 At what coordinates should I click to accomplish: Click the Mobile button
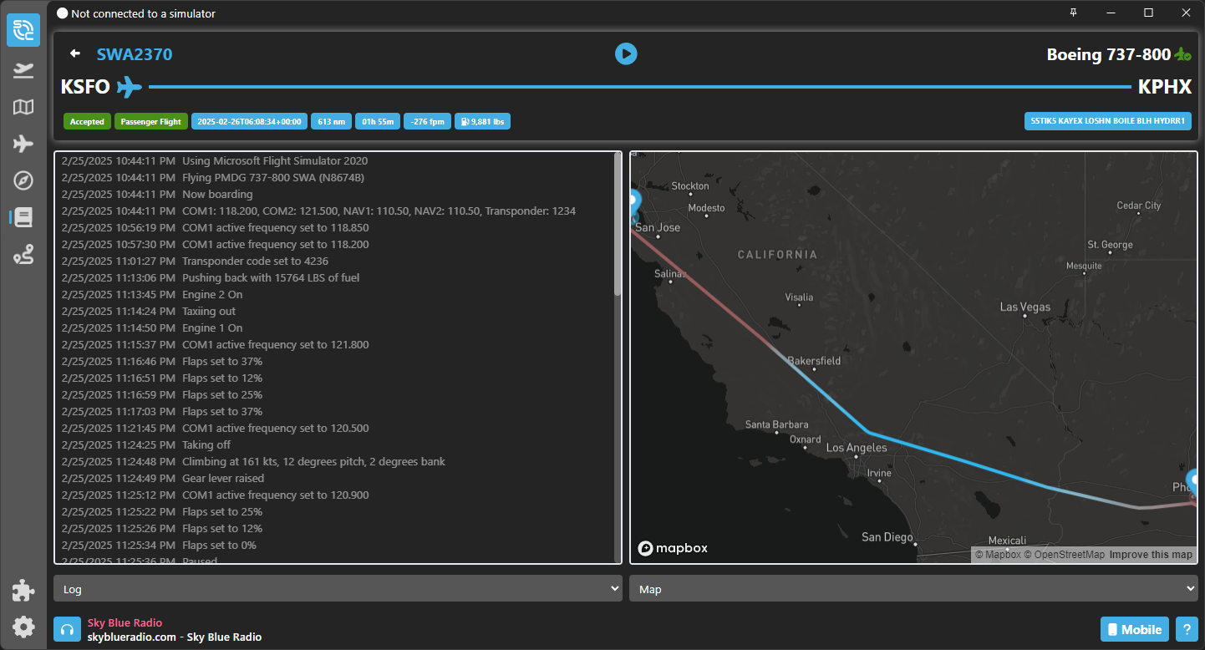pyautogui.click(x=1135, y=630)
